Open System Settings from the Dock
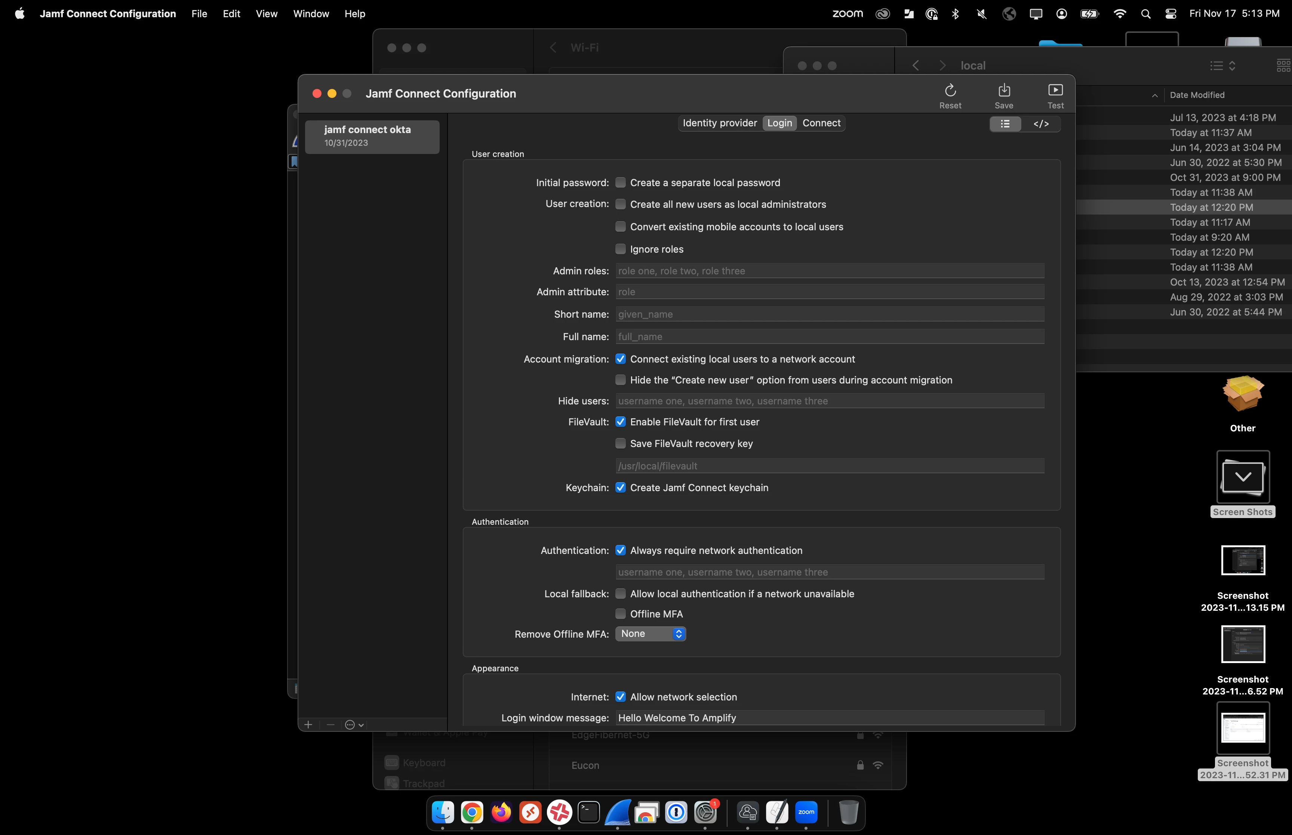Screen dimensions: 1292x835 click(x=705, y=812)
